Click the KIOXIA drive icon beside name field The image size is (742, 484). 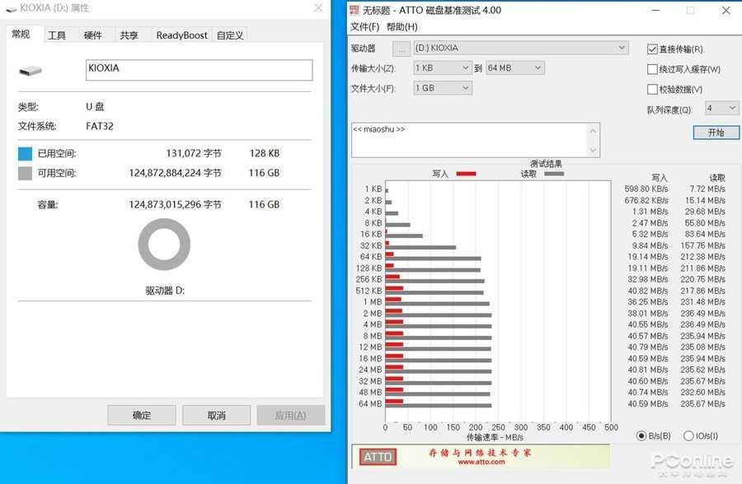(x=31, y=71)
